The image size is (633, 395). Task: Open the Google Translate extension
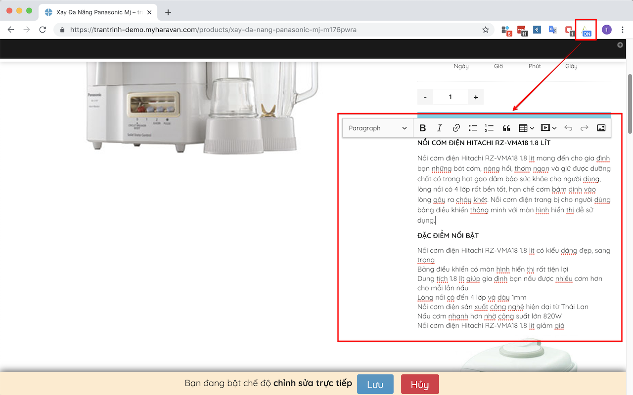tap(552, 30)
